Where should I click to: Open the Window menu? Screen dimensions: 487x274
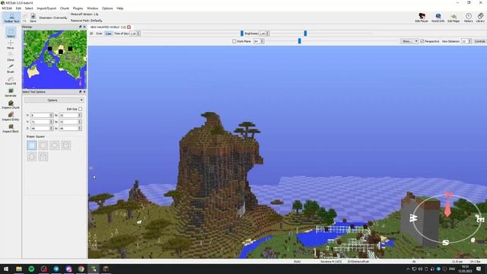tap(93, 8)
